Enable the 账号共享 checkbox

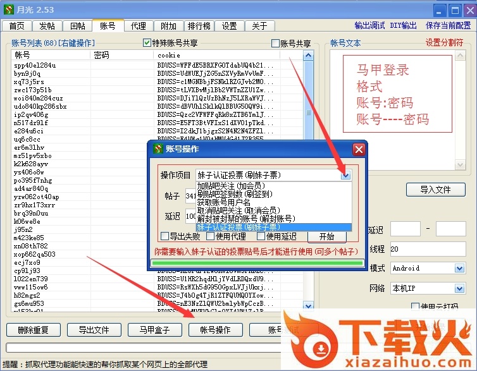coord(275,44)
